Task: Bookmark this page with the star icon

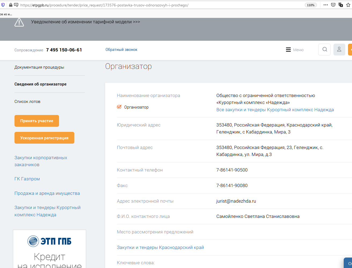Action: [348, 5]
